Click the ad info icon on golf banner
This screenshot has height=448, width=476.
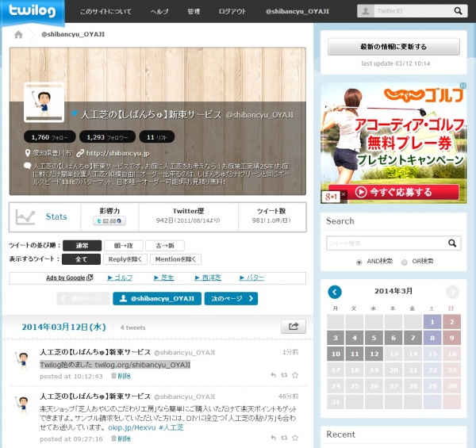click(x=463, y=86)
